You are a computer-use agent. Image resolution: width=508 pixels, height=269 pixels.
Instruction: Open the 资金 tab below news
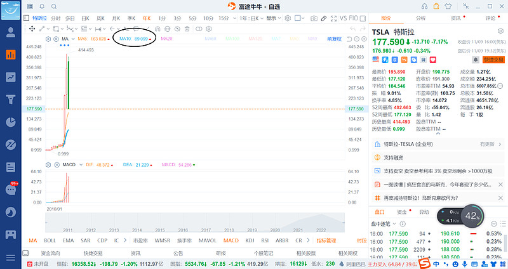[x=402, y=212]
